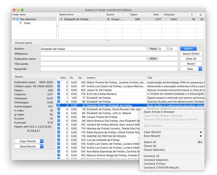
Task: Collapse the My searches folder triangle
Action: [x=14, y=19]
